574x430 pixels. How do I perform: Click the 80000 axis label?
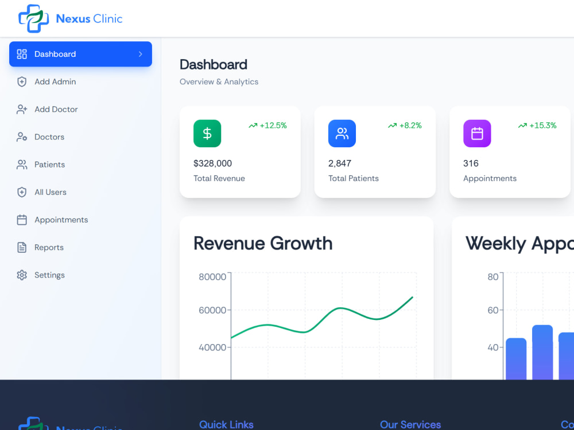tap(212, 277)
